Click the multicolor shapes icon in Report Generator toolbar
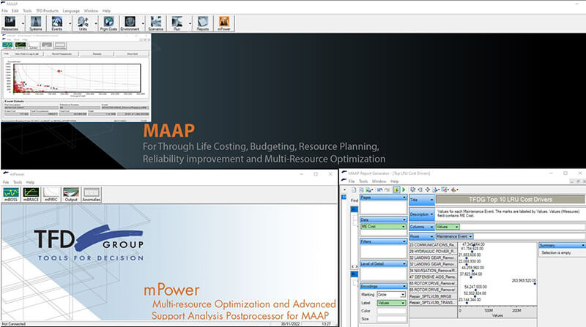The height and width of the screenshot is (327, 586). [453, 190]
